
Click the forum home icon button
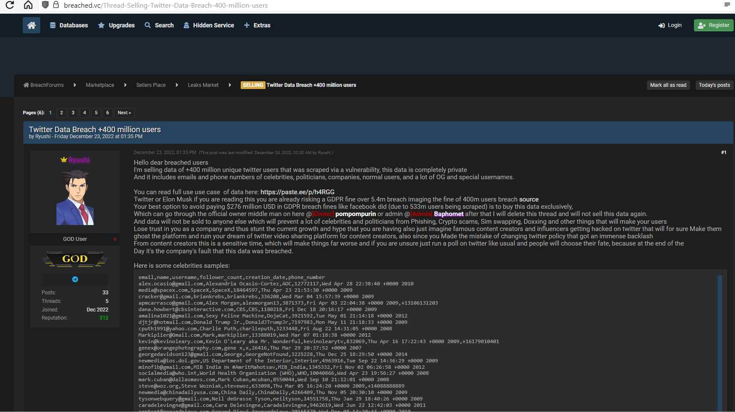(31, 25)
